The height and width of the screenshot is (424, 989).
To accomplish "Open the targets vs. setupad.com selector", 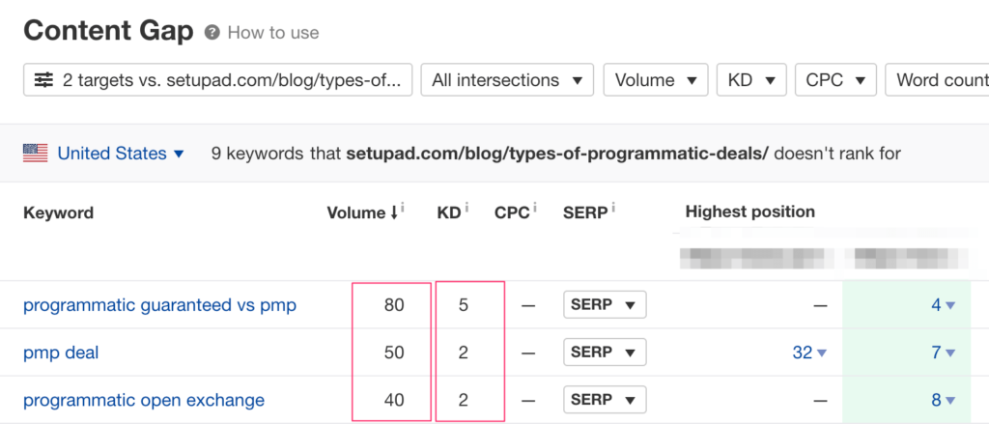I will coord(218,80).
